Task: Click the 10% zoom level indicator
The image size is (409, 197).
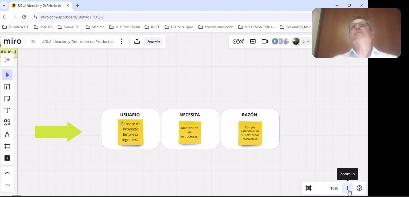Action: (334, 188)
